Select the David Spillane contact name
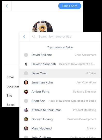Viewport: 102px width, 140px height. click(x=42, y=55)
